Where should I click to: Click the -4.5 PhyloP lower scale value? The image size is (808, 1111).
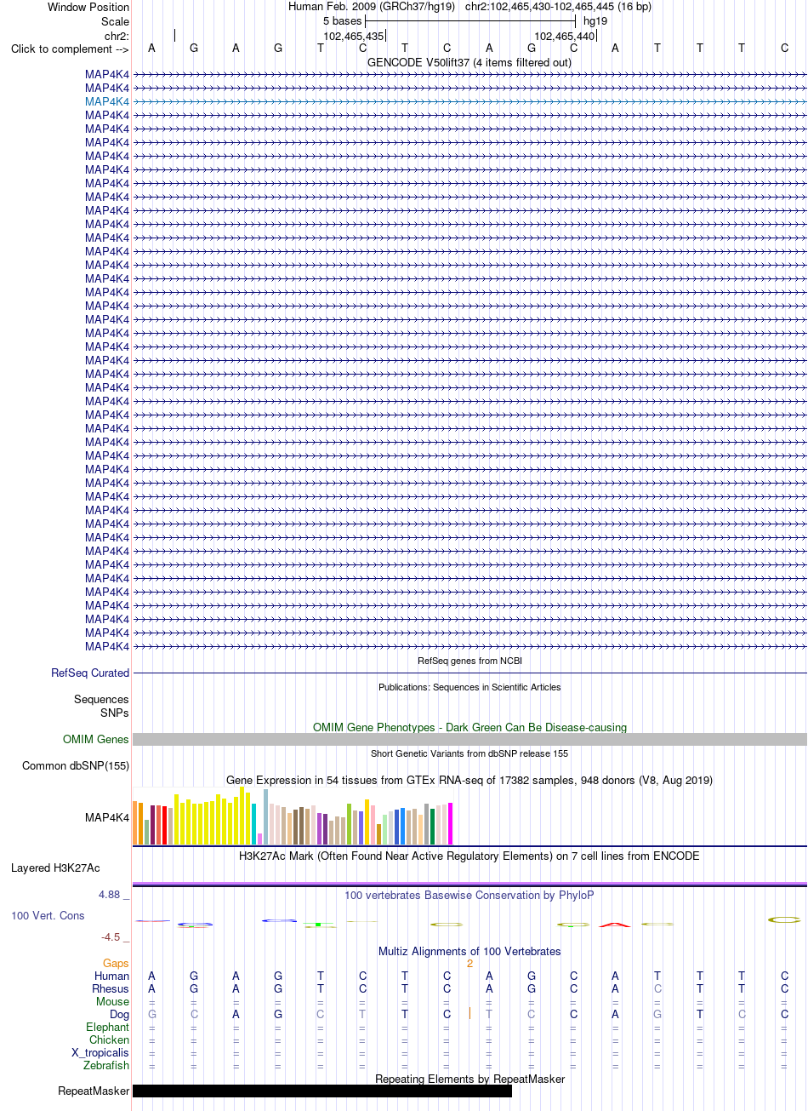point(111,936)
